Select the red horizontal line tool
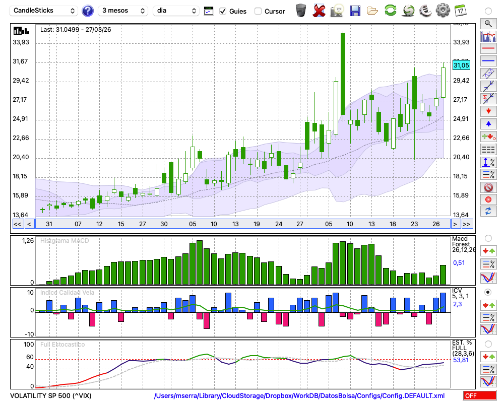504x403 pixels. pyautogui.click(x=488, y=49)
